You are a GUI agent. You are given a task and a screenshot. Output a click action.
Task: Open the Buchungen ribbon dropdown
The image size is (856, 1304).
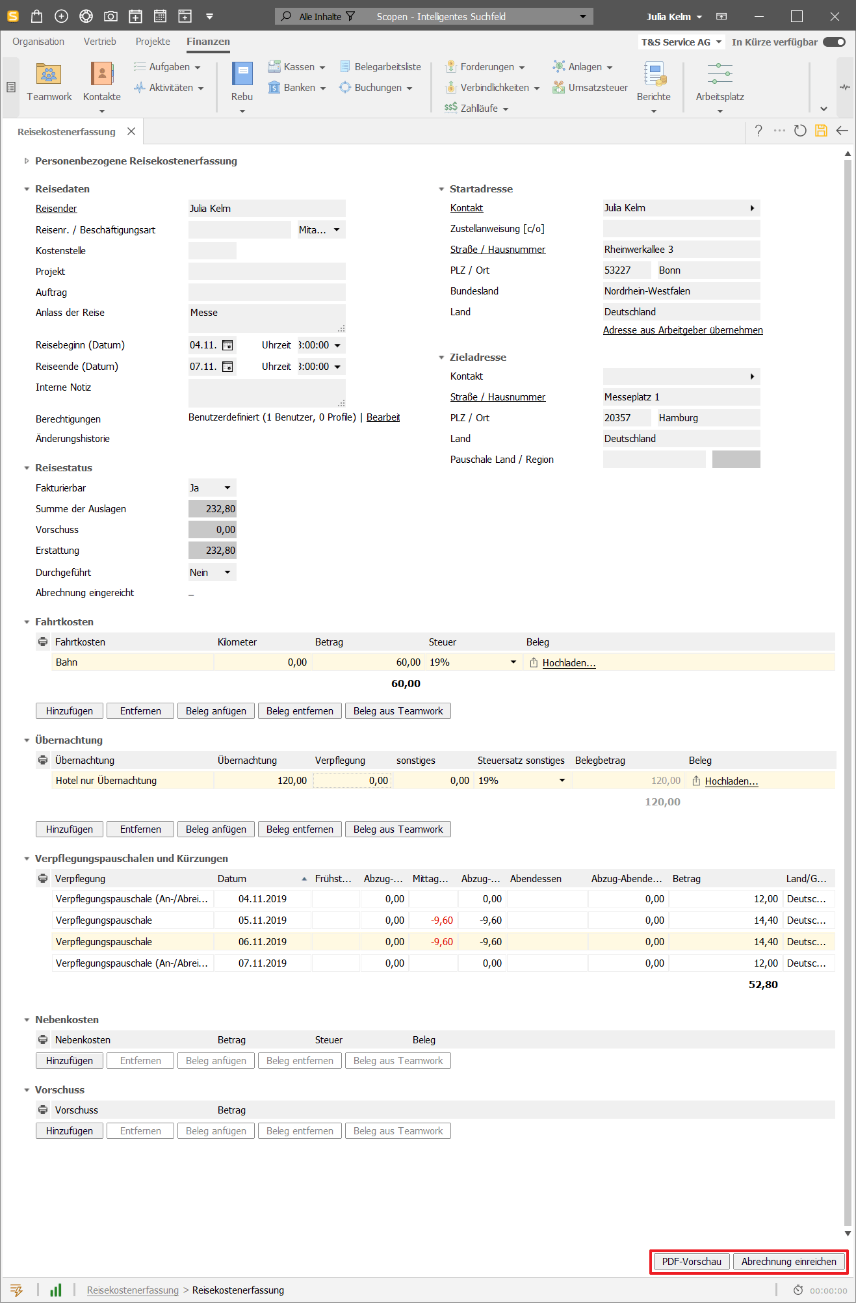pyautogui.click(x=376, y=88)
